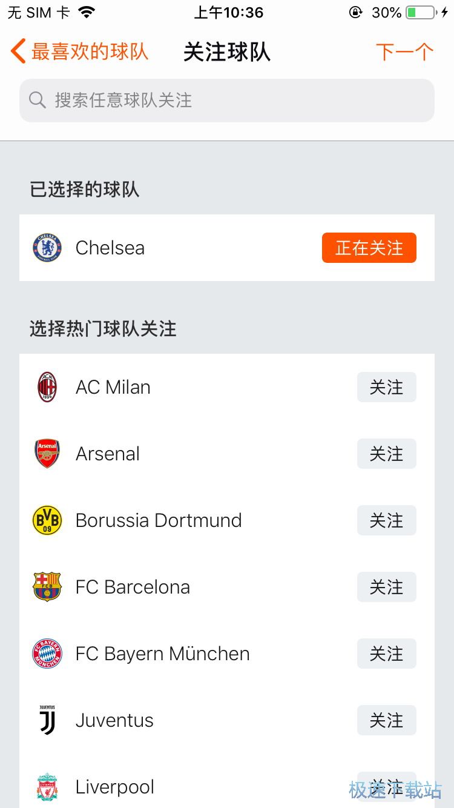Image resolution: width=454 pixels, height=808 pixels.
Task: Tap the Arsenal club crest icon
Action: [x=47, y=454]
